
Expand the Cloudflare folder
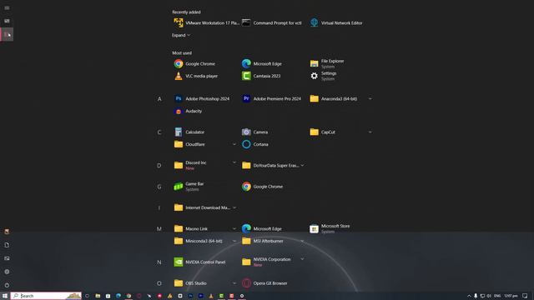[234, 144]
